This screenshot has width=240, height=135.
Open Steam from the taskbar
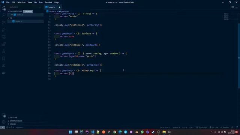coord(153,132)
